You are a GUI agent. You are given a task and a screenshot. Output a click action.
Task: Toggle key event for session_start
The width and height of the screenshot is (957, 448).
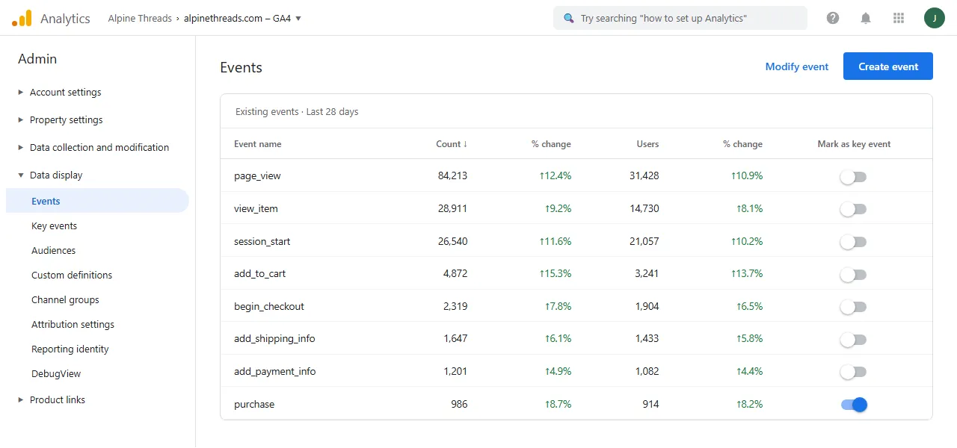pos(853,242)
